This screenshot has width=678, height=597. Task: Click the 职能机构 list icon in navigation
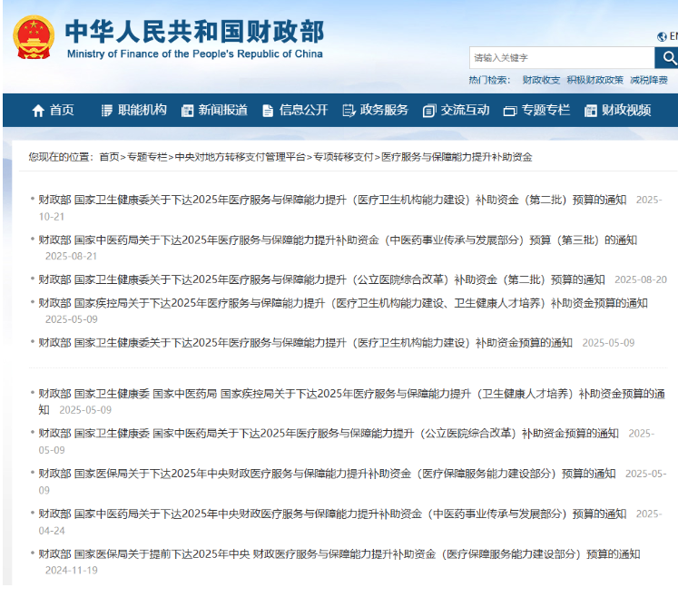click(x=107, y=111)
